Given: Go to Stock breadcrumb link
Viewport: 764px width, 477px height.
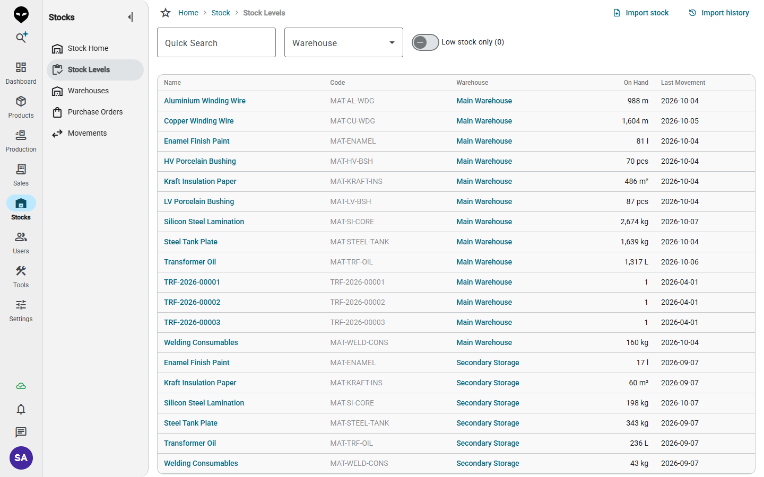Looking at the screenshot, I should [221, 13].
